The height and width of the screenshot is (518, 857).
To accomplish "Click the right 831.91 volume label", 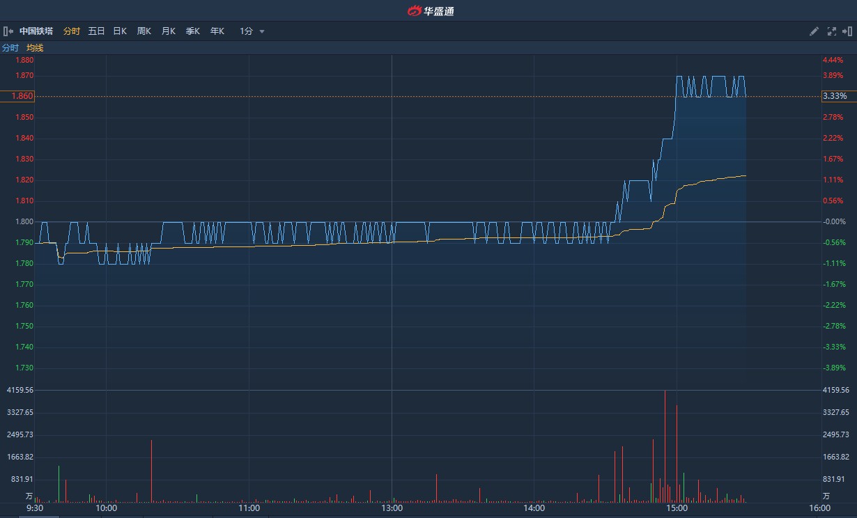I will [834, 479].
